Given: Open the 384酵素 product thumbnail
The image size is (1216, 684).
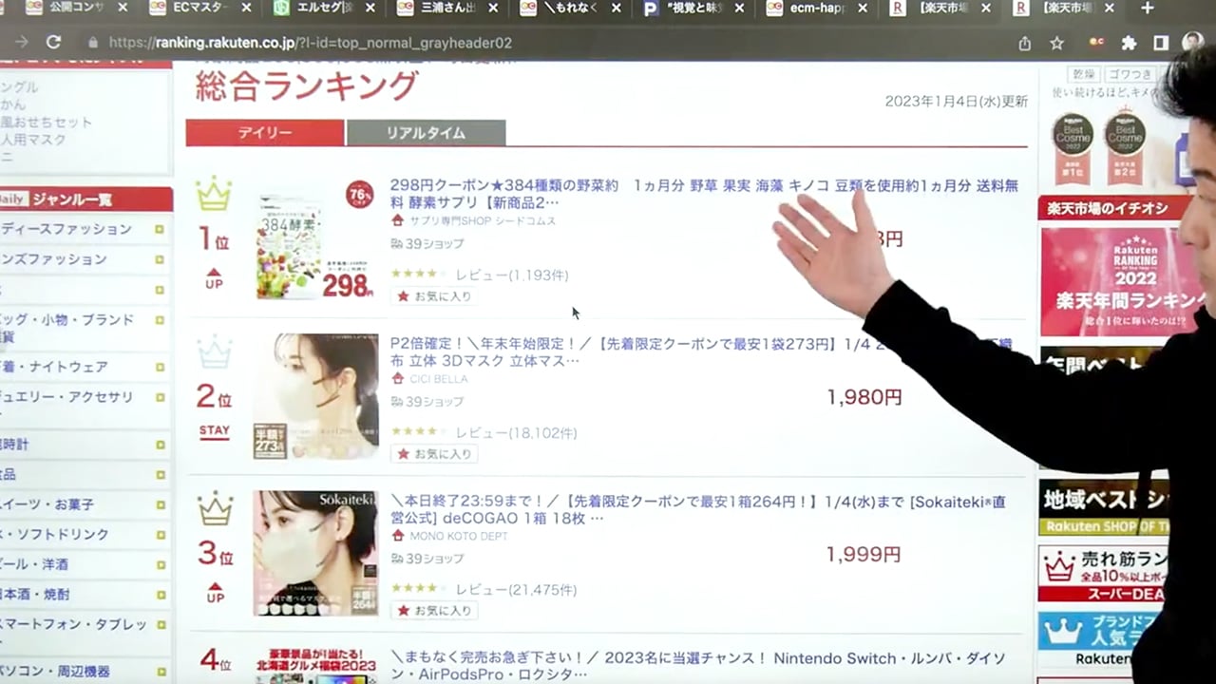Looking at the screenshot, I should [316, 239].
